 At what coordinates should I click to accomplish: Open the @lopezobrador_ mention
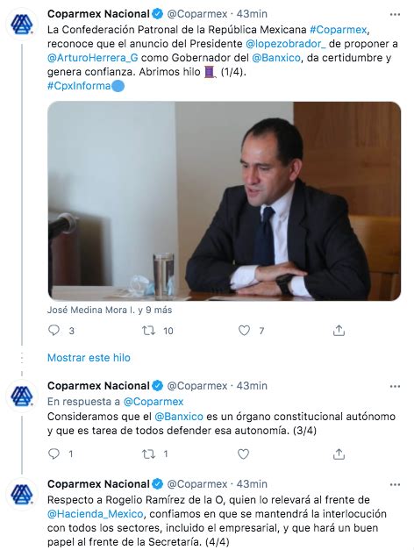tap(283, 44)
